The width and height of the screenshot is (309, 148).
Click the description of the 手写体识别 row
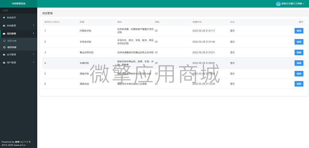point(135,42)
